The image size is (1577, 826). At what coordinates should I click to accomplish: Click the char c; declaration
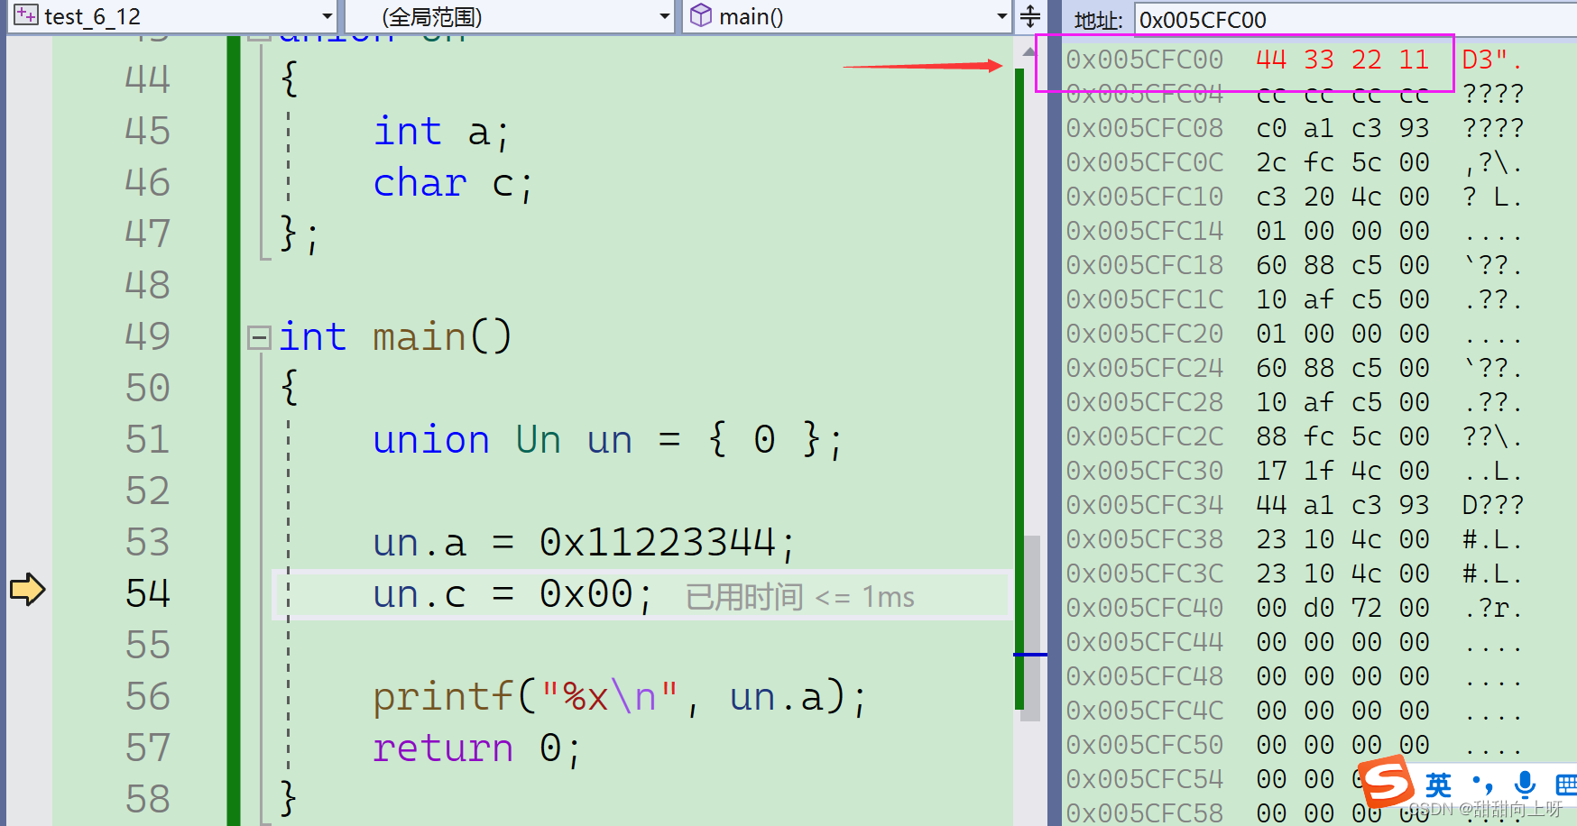(x=453, y=183)
